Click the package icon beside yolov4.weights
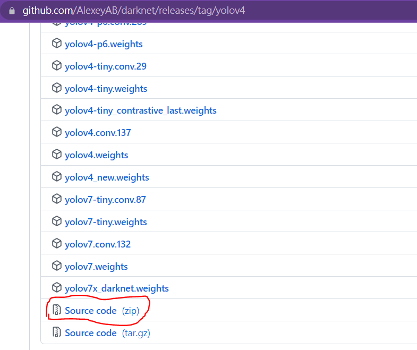 (x=57, y=154)
